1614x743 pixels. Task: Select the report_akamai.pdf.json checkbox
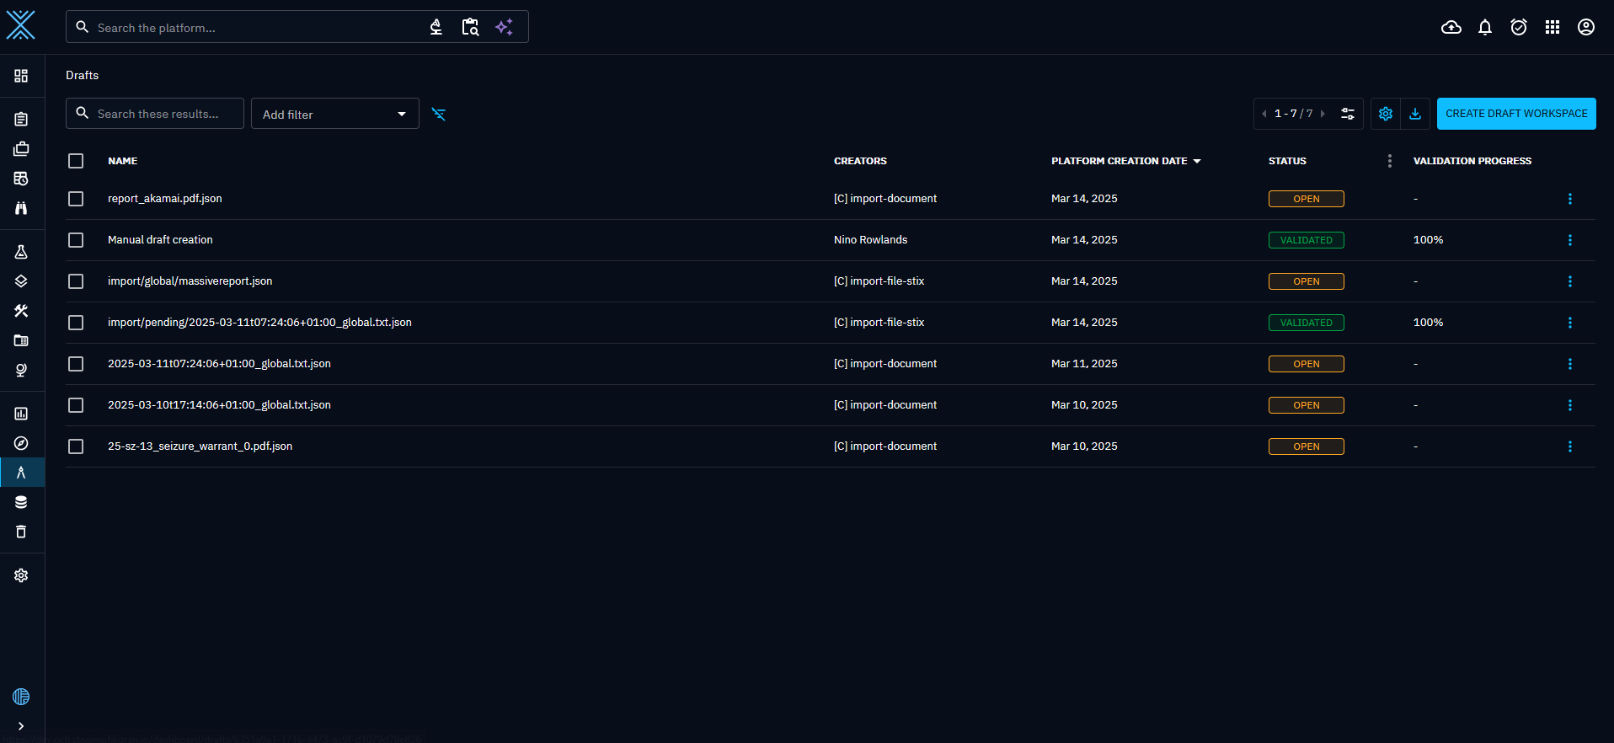click(76, 199)
